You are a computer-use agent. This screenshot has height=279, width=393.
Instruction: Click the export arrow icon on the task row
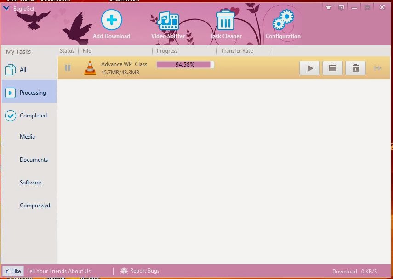click(377, 68)
